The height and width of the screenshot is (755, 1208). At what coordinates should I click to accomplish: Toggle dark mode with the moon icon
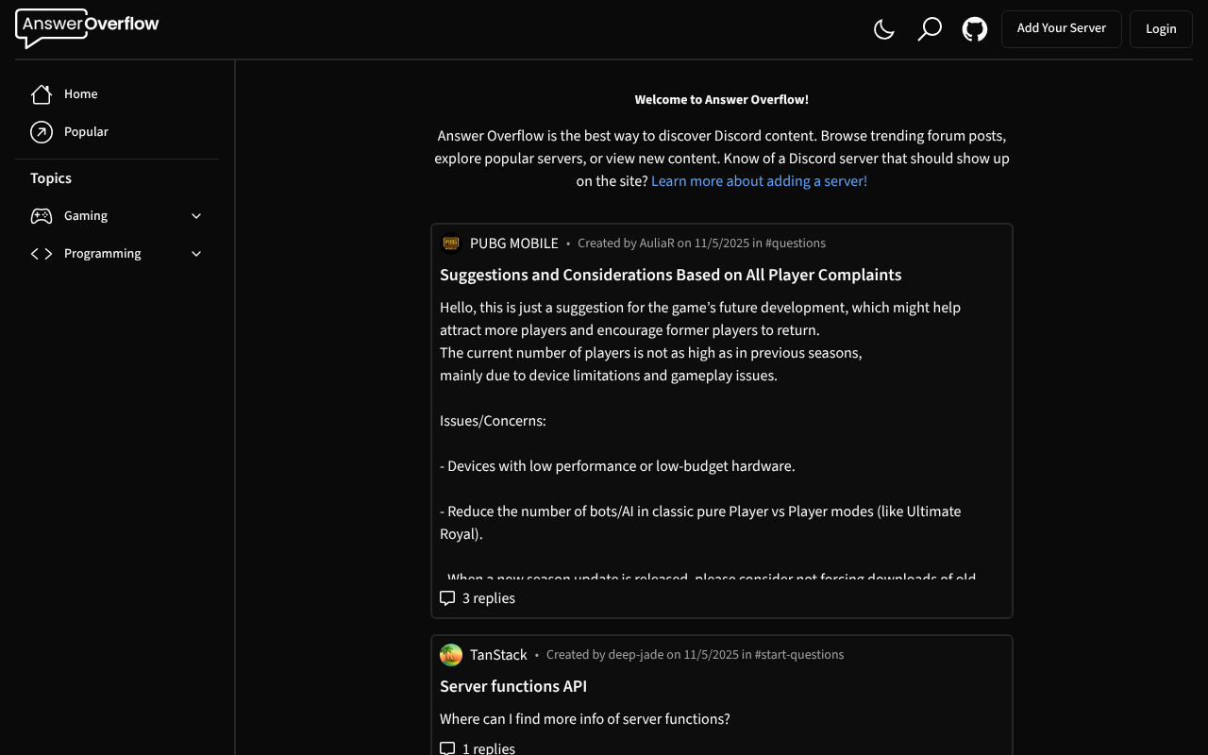(883, 29)
